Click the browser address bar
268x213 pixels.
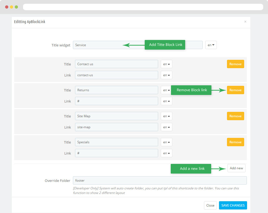point(143,7)
